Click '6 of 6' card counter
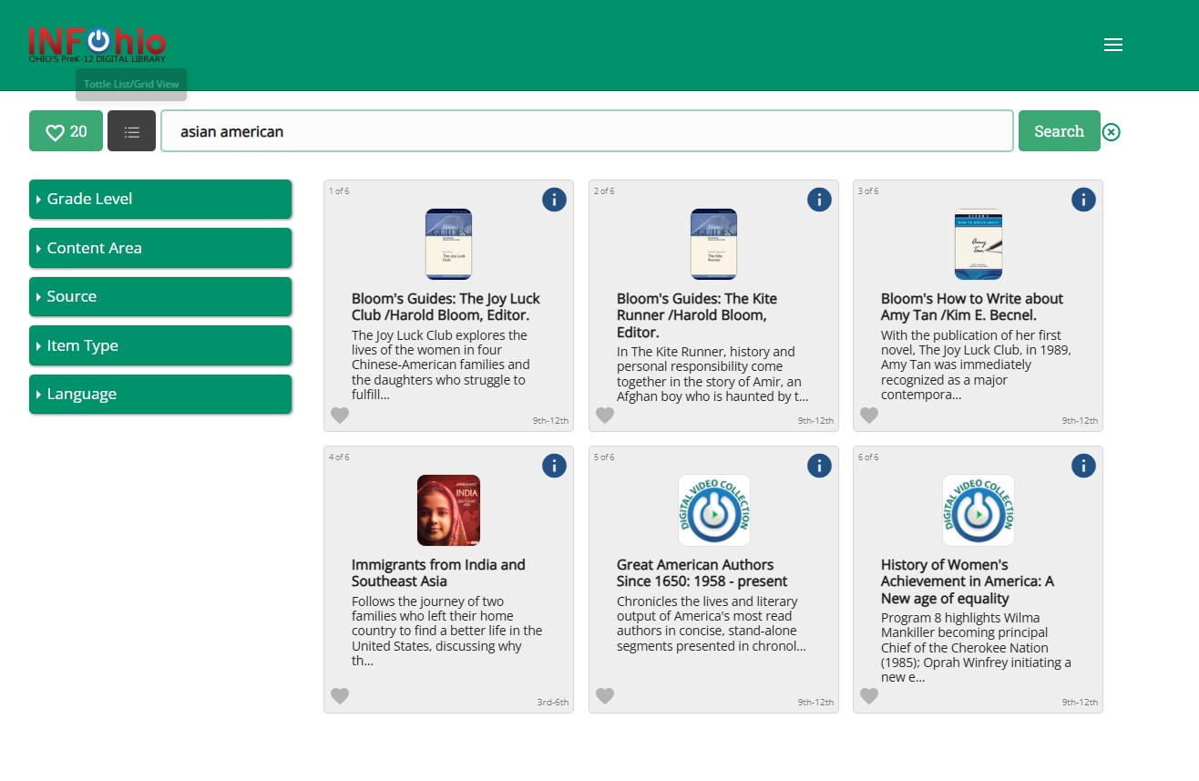Screen dimensions: 1199x781 [868, 457]
